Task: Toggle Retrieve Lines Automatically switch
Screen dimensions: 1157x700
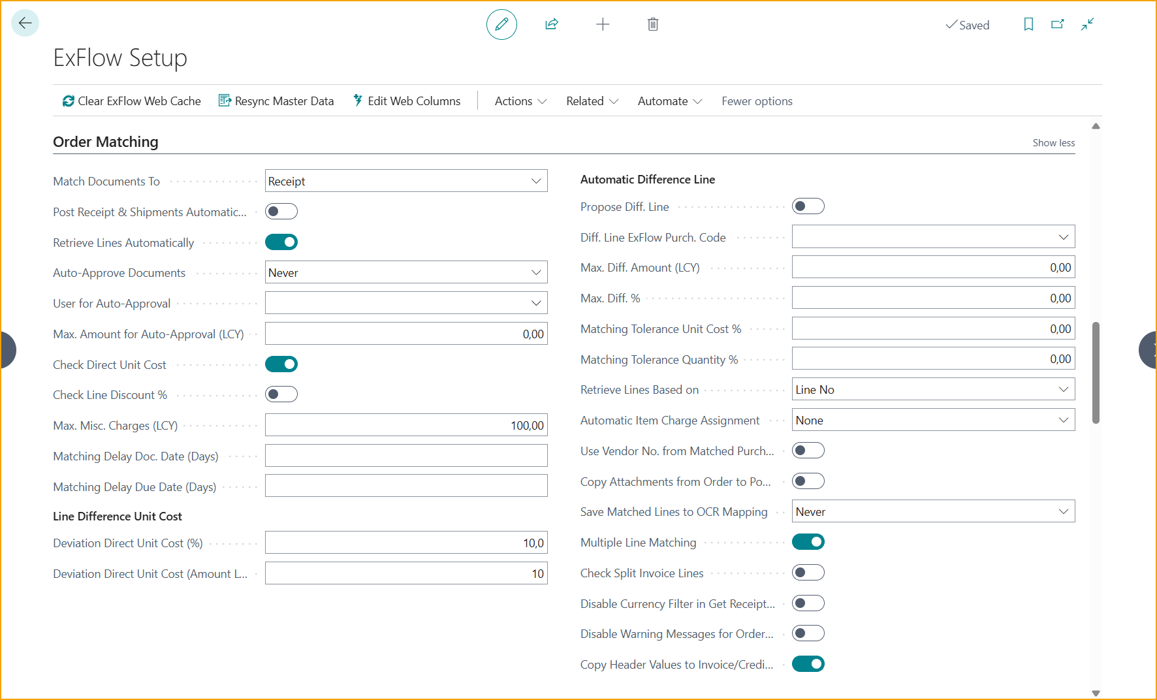Action: (x=281, y=242)
